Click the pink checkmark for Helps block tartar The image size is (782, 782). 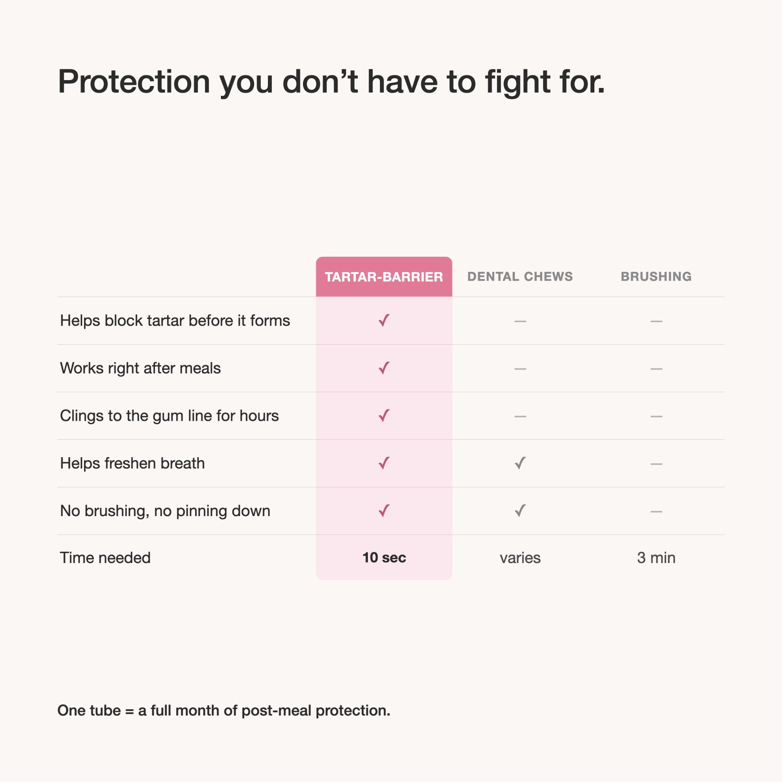[384, 321]
